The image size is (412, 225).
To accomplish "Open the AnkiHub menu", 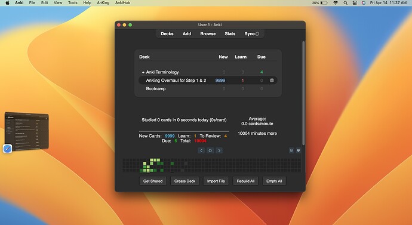I will click(x=123, y=3).
